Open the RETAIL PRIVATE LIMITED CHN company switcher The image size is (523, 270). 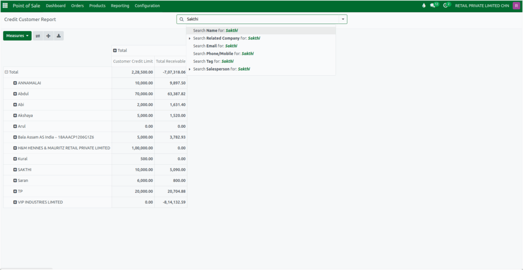[x=482, y=6]
